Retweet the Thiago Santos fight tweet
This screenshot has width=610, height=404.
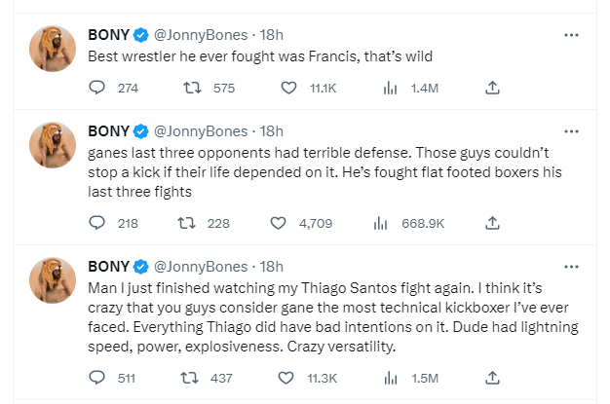[192, 377]
